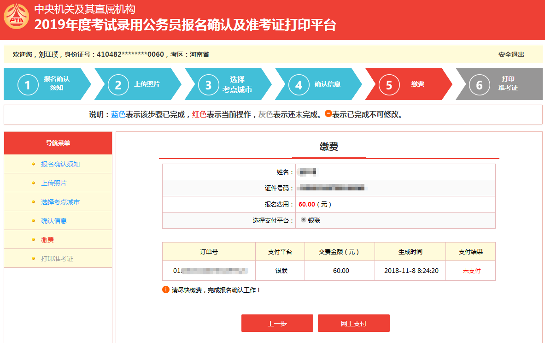Open 打印准考证 in navigation menu
Viewport: 545px width, 343px height.
57,259
